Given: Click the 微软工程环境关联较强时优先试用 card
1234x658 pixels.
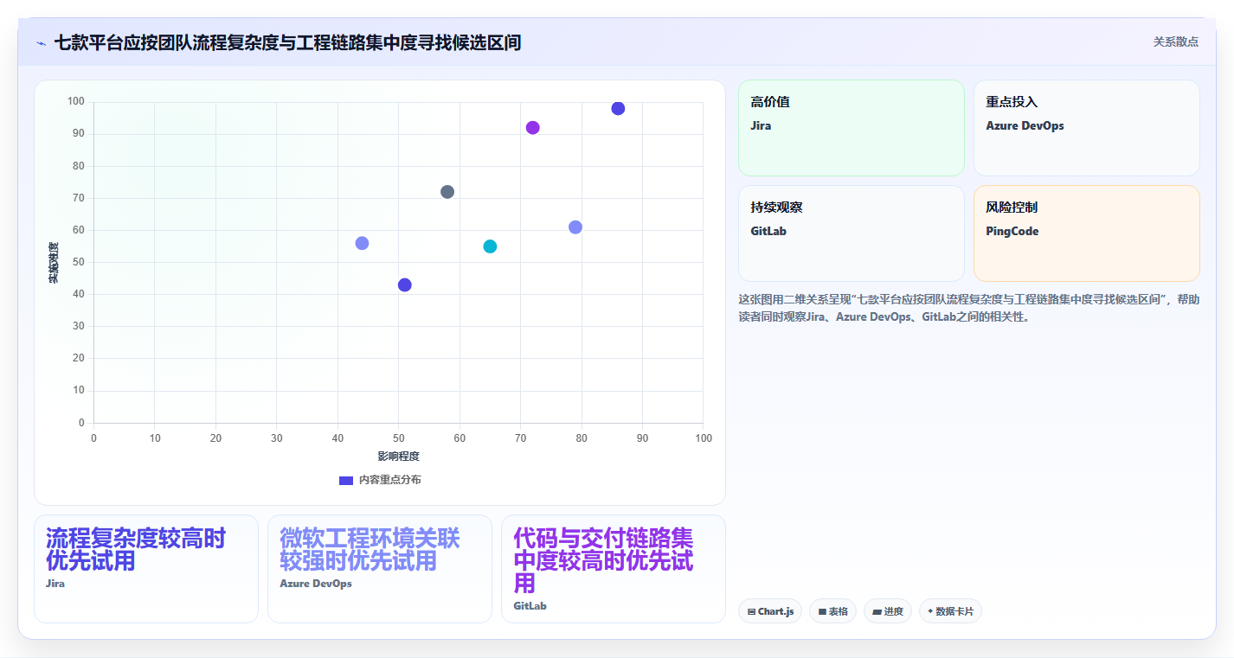Looking at the screenshot, I should tap(380, 569).
